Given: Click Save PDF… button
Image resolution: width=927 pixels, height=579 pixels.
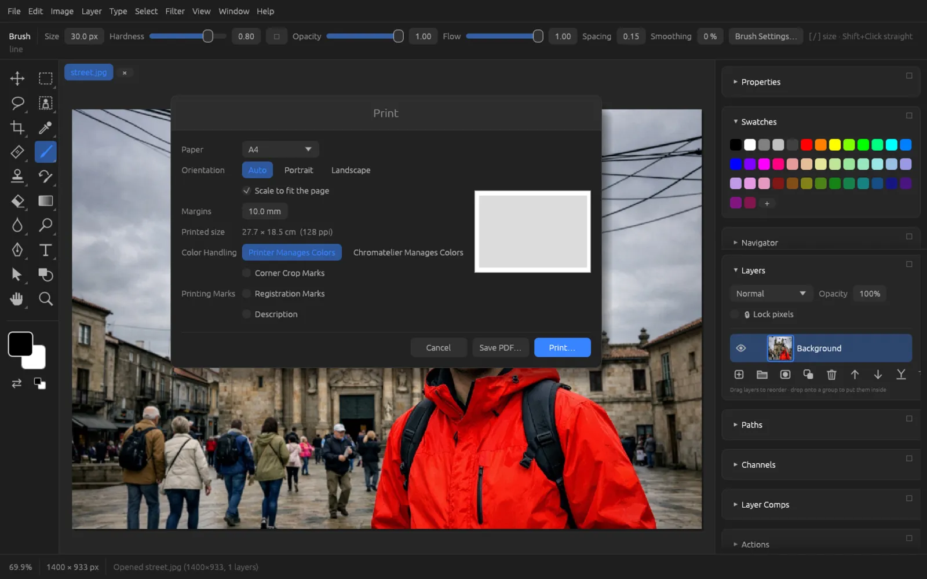Looking at the screenshot, I should click(500, 347).
